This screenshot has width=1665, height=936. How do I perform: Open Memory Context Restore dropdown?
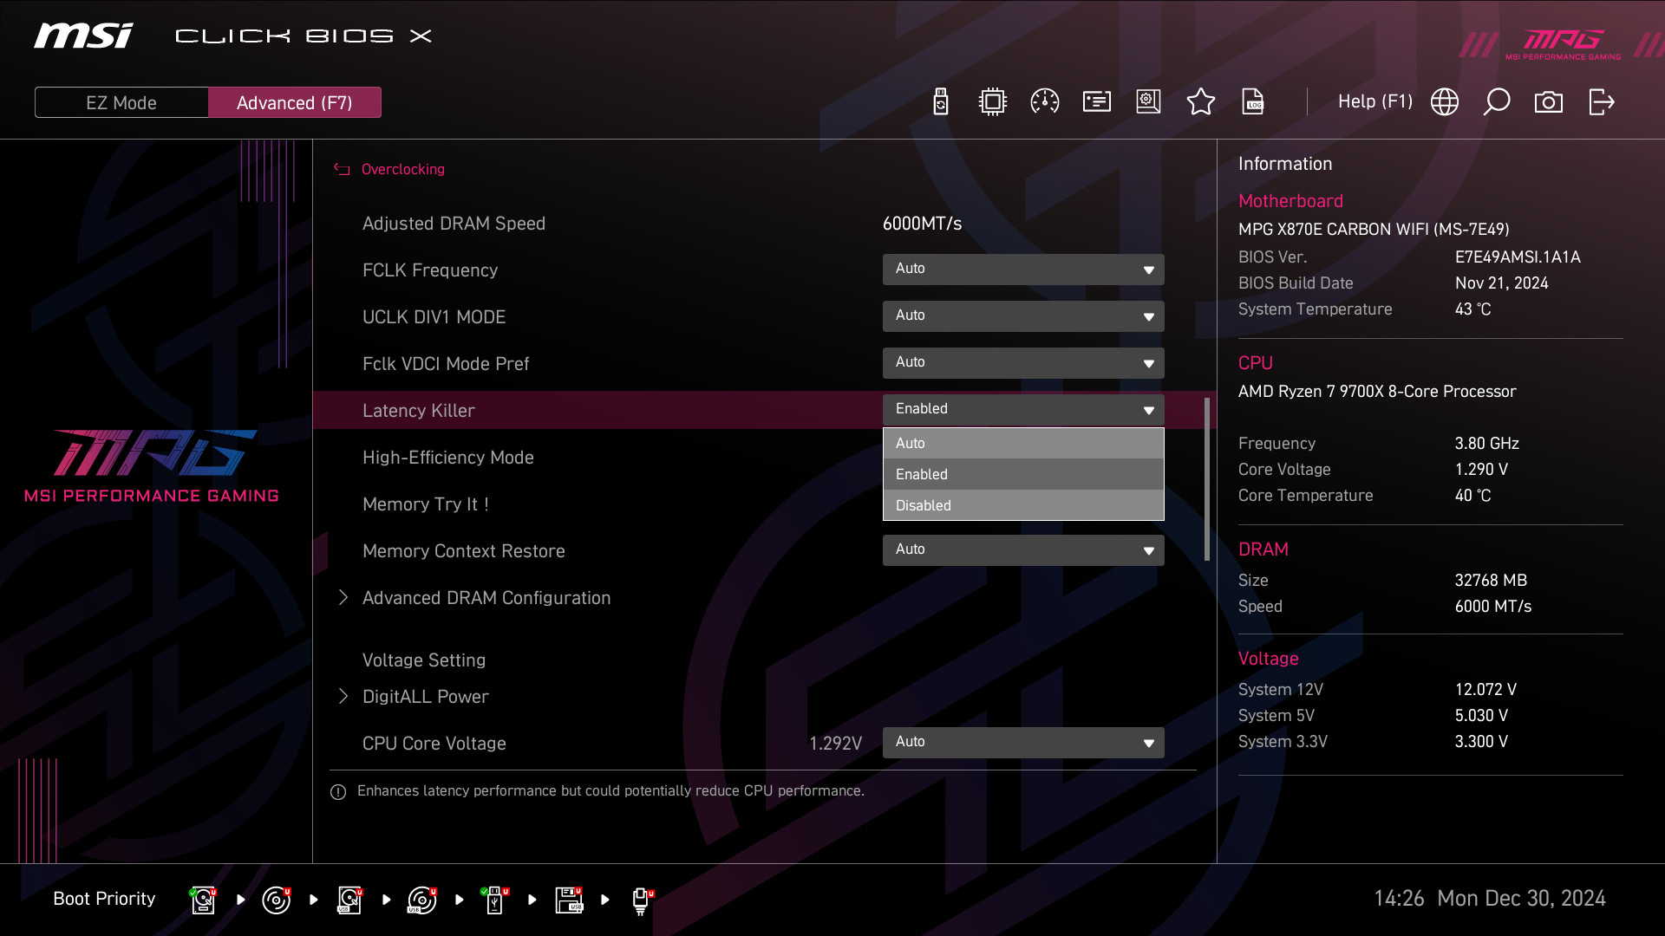[x=1023, y=550]
